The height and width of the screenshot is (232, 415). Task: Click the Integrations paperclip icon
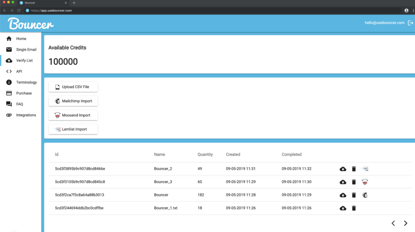[9, 115]
